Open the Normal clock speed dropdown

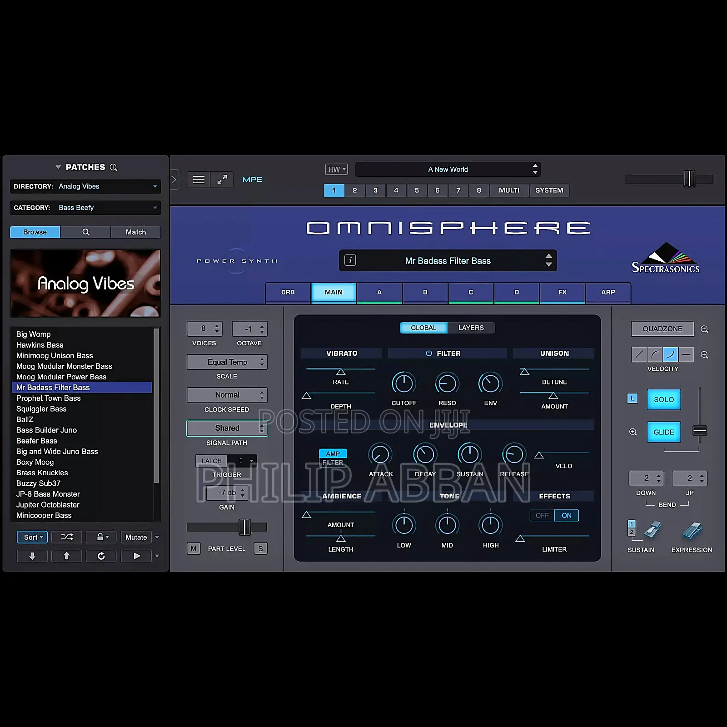point(227,395)
